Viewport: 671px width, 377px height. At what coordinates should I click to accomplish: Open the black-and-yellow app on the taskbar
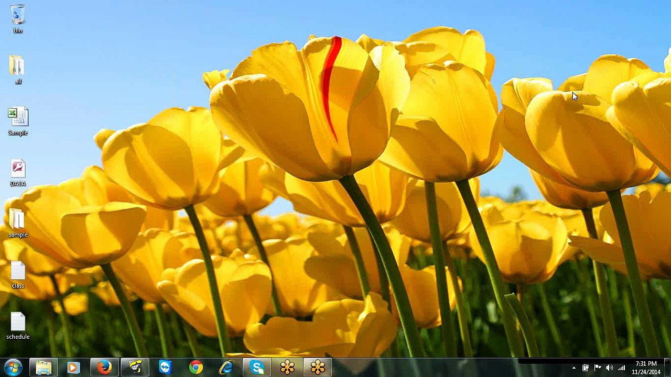[x=135, y=368]
